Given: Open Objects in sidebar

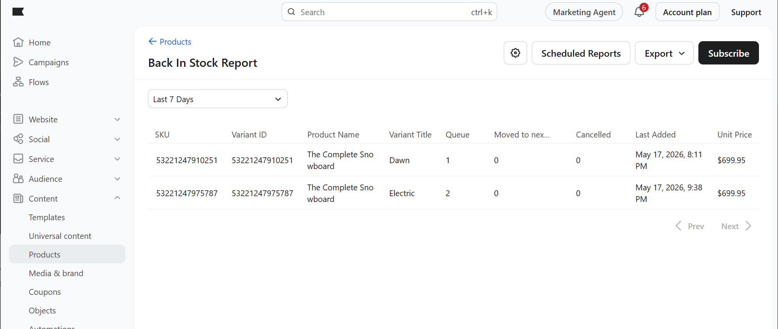Looking at the screenshot, I should tap(42, 310).
